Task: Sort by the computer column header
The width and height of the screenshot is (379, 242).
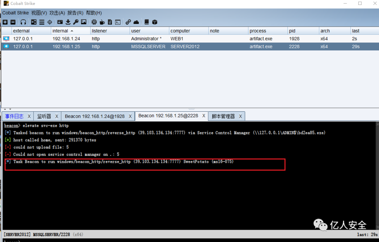Action: click(x=189, y=31)
